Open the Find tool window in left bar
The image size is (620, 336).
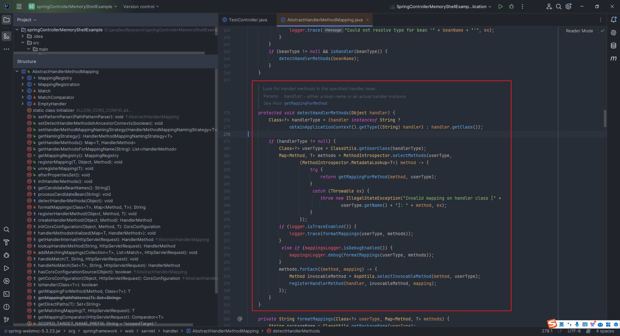point(6,229)
